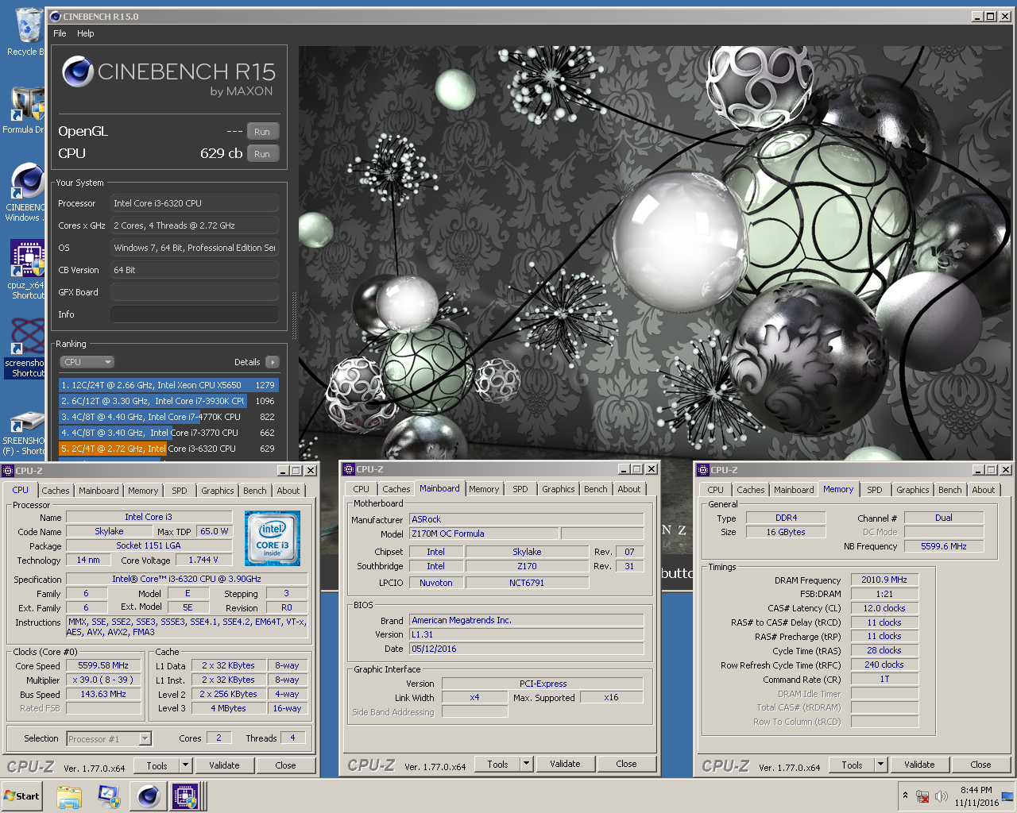Click the left CPU-Z title bar icon
Screen dimensions: 1017x813
(x=8, y=470)
